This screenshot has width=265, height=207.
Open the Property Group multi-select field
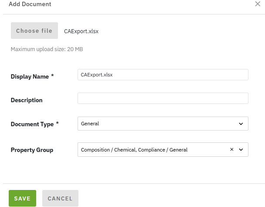coord(153,150)
